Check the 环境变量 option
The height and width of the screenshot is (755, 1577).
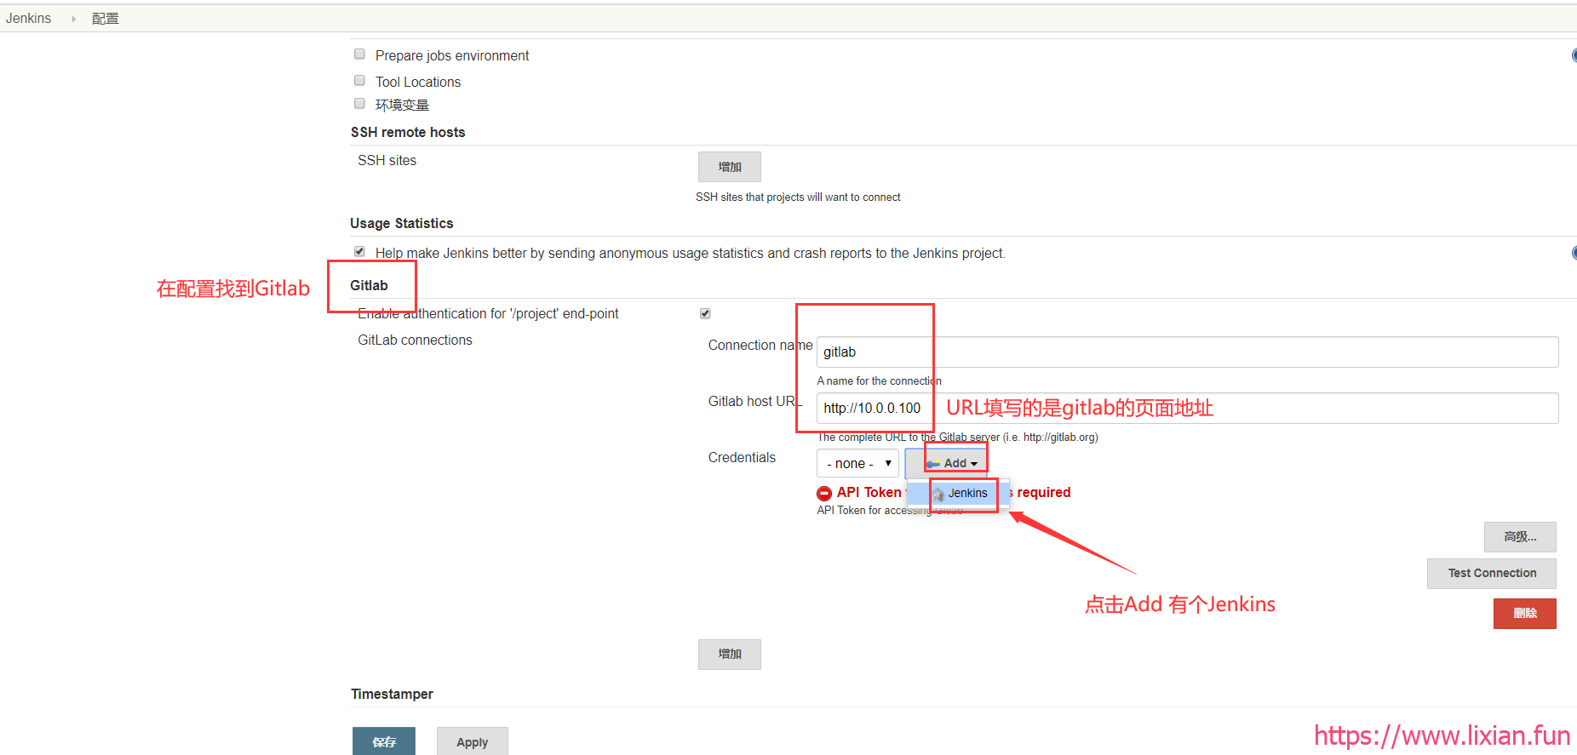(359, 104)
